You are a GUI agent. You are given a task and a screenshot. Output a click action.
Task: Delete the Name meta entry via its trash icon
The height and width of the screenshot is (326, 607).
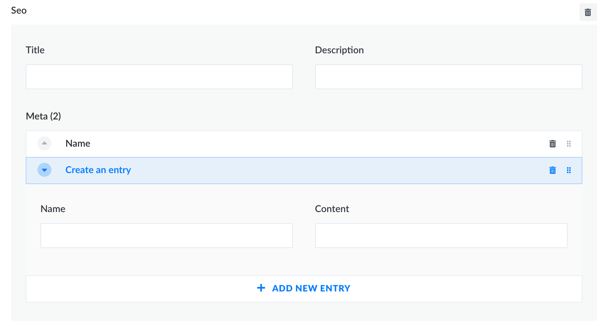click(x=552, y=144)
